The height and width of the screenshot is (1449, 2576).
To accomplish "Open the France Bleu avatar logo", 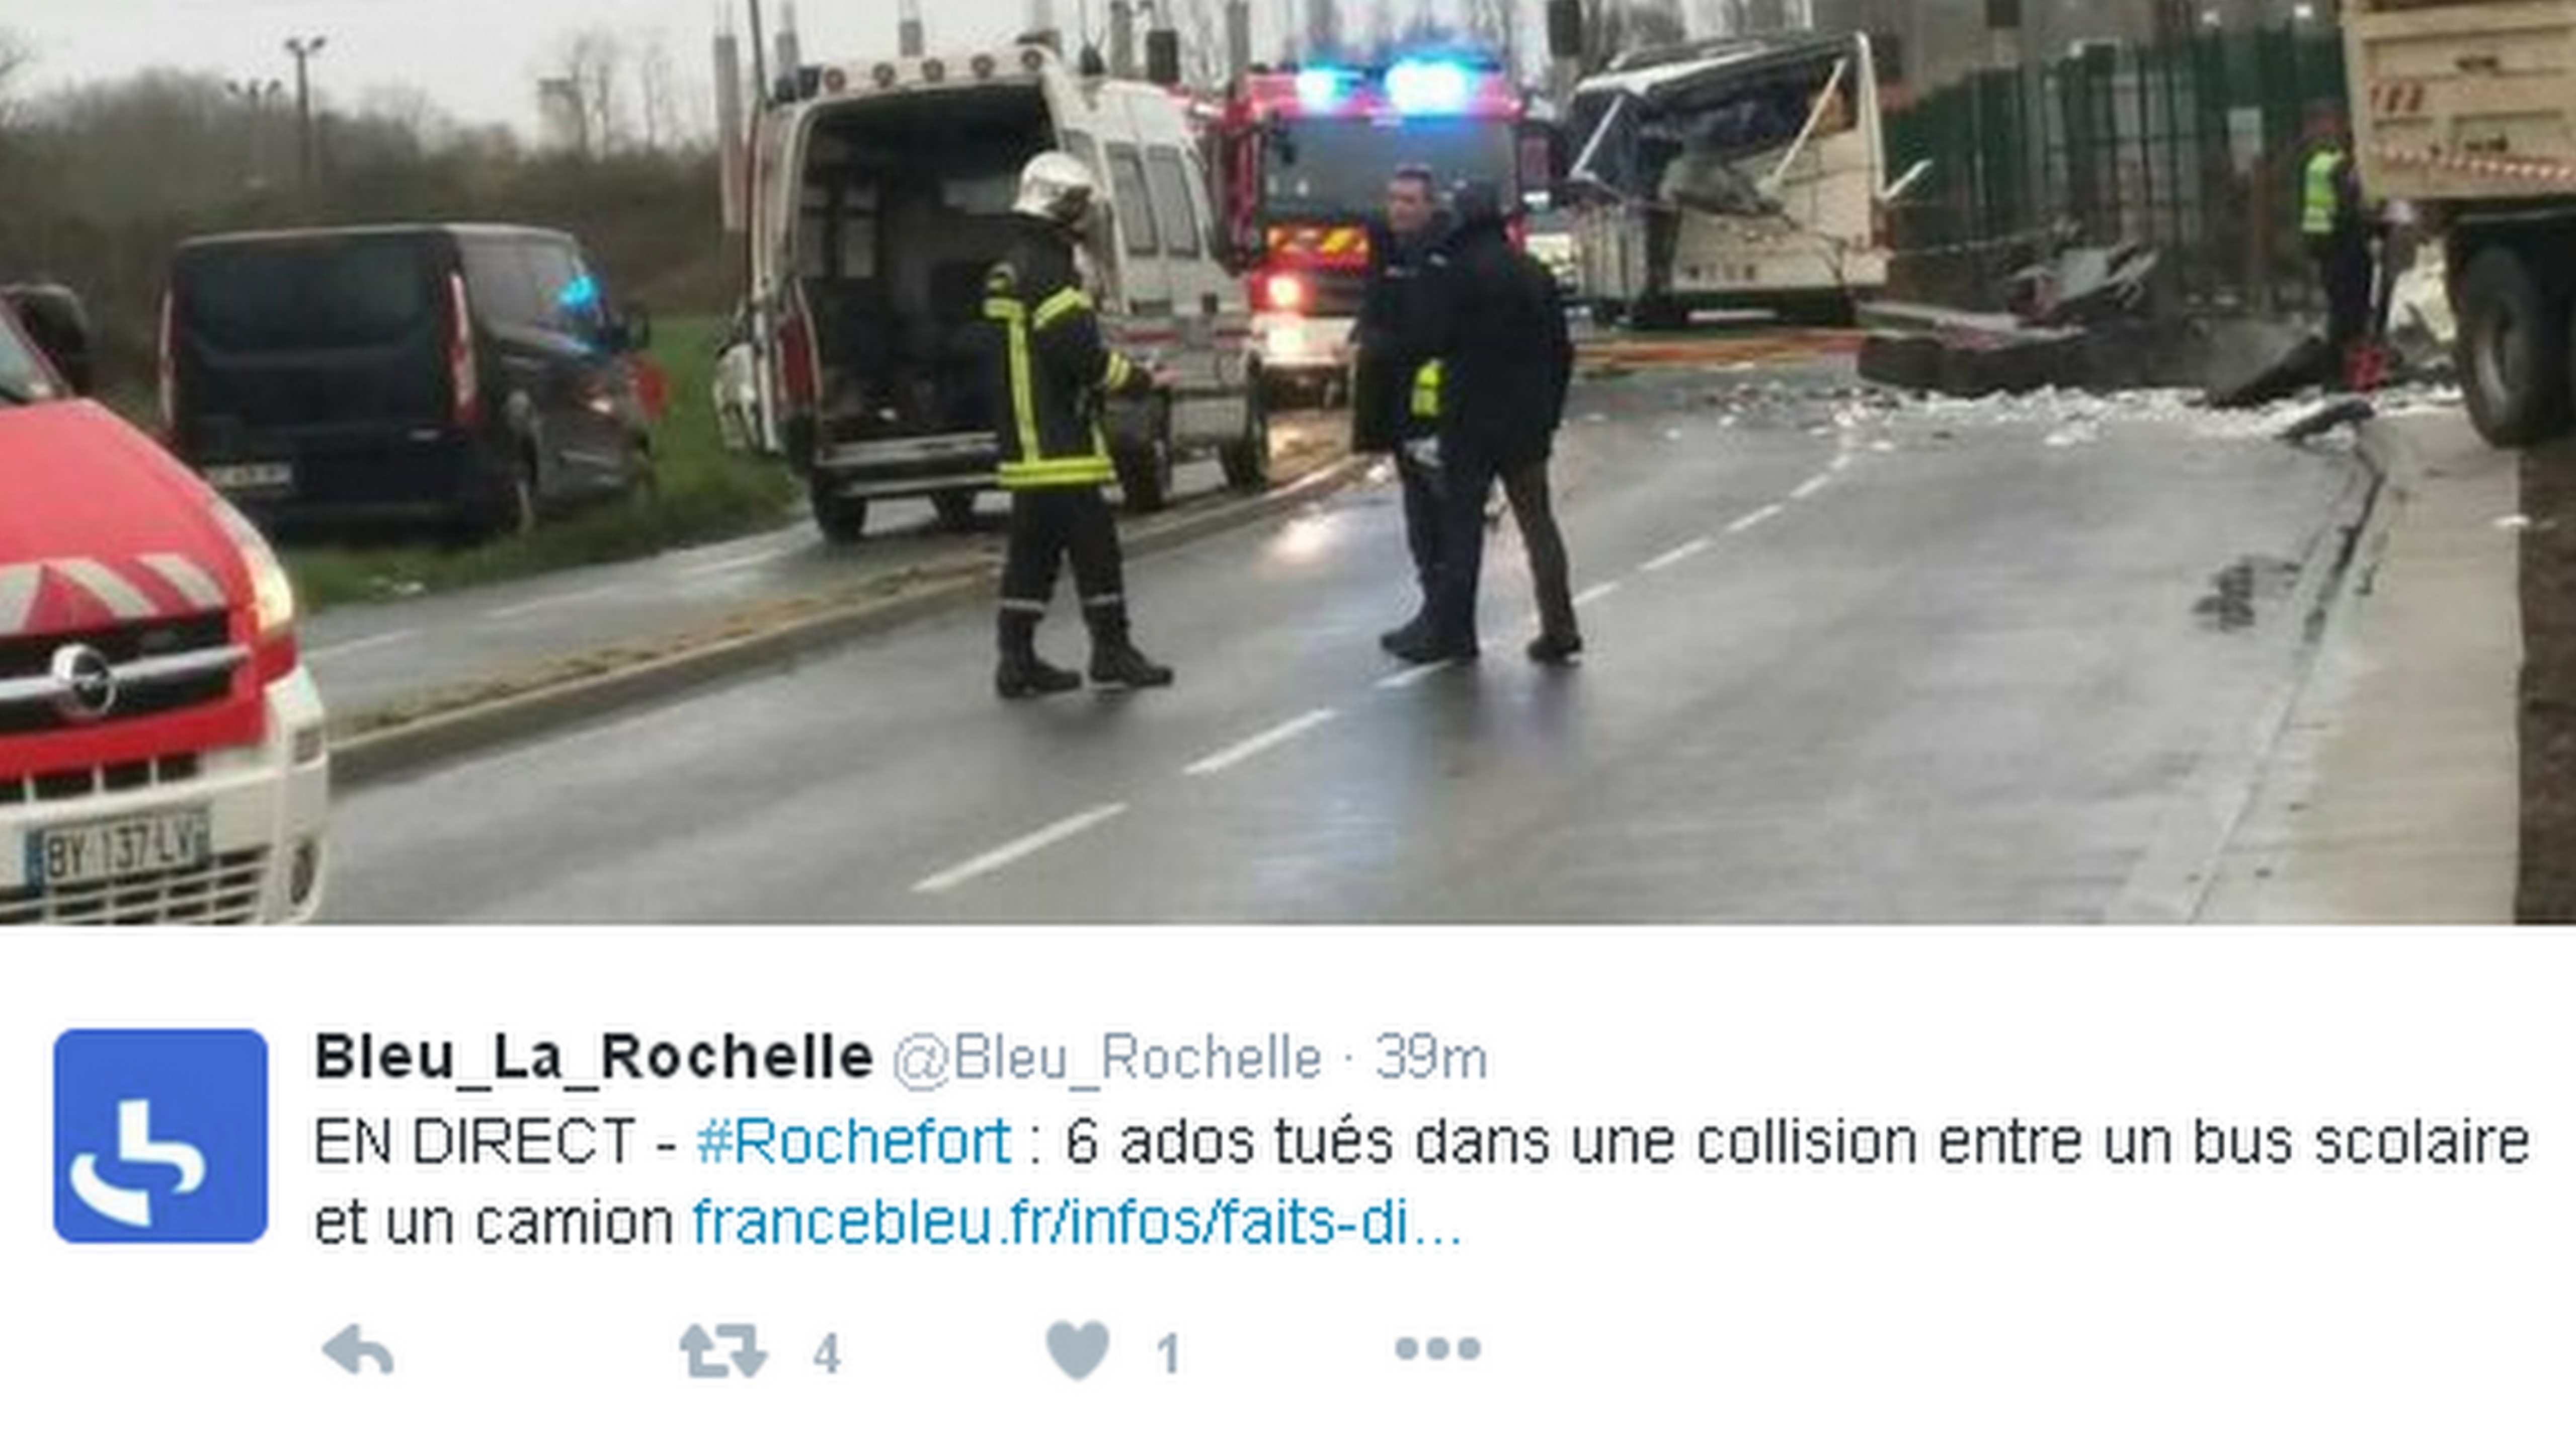I will (161, 1136).
